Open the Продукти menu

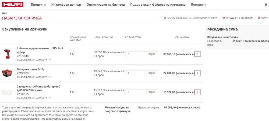[38, 5]
